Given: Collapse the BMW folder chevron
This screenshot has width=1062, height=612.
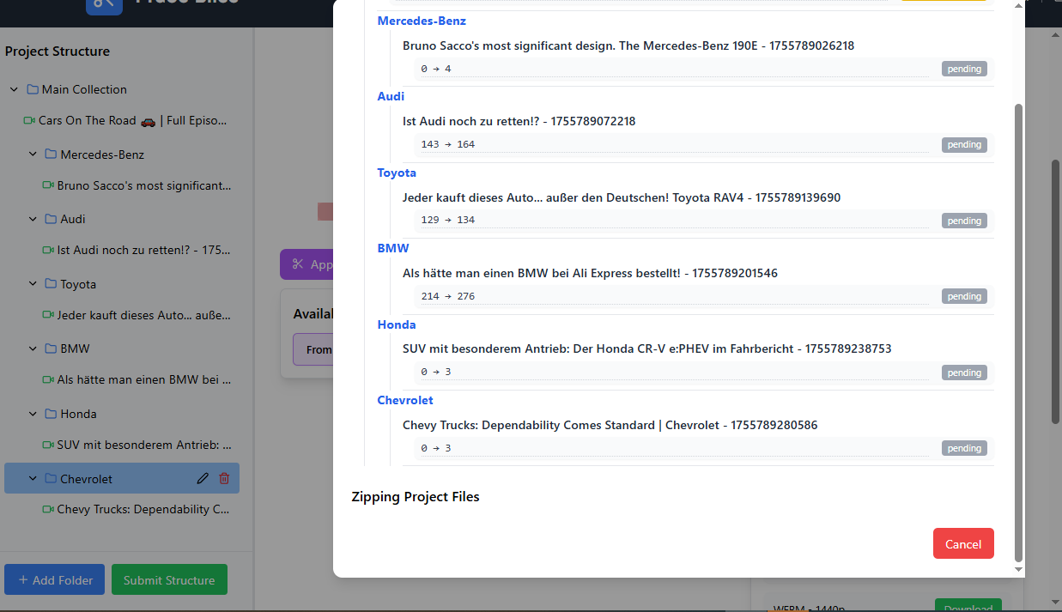Looking at the screenshot, I should 33,348.
